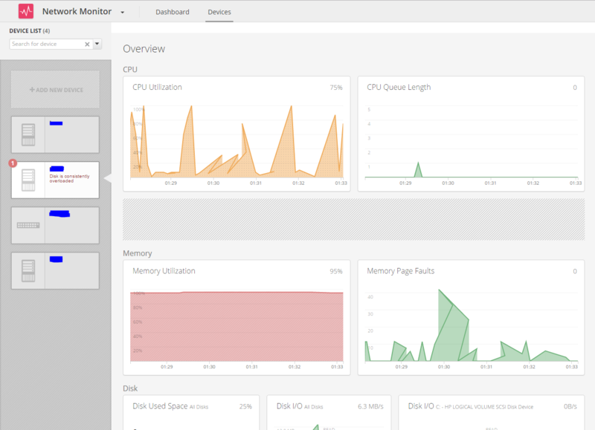The image size is (595, 430).
Task: Select the Devices tab
Action: coord(219,12)
